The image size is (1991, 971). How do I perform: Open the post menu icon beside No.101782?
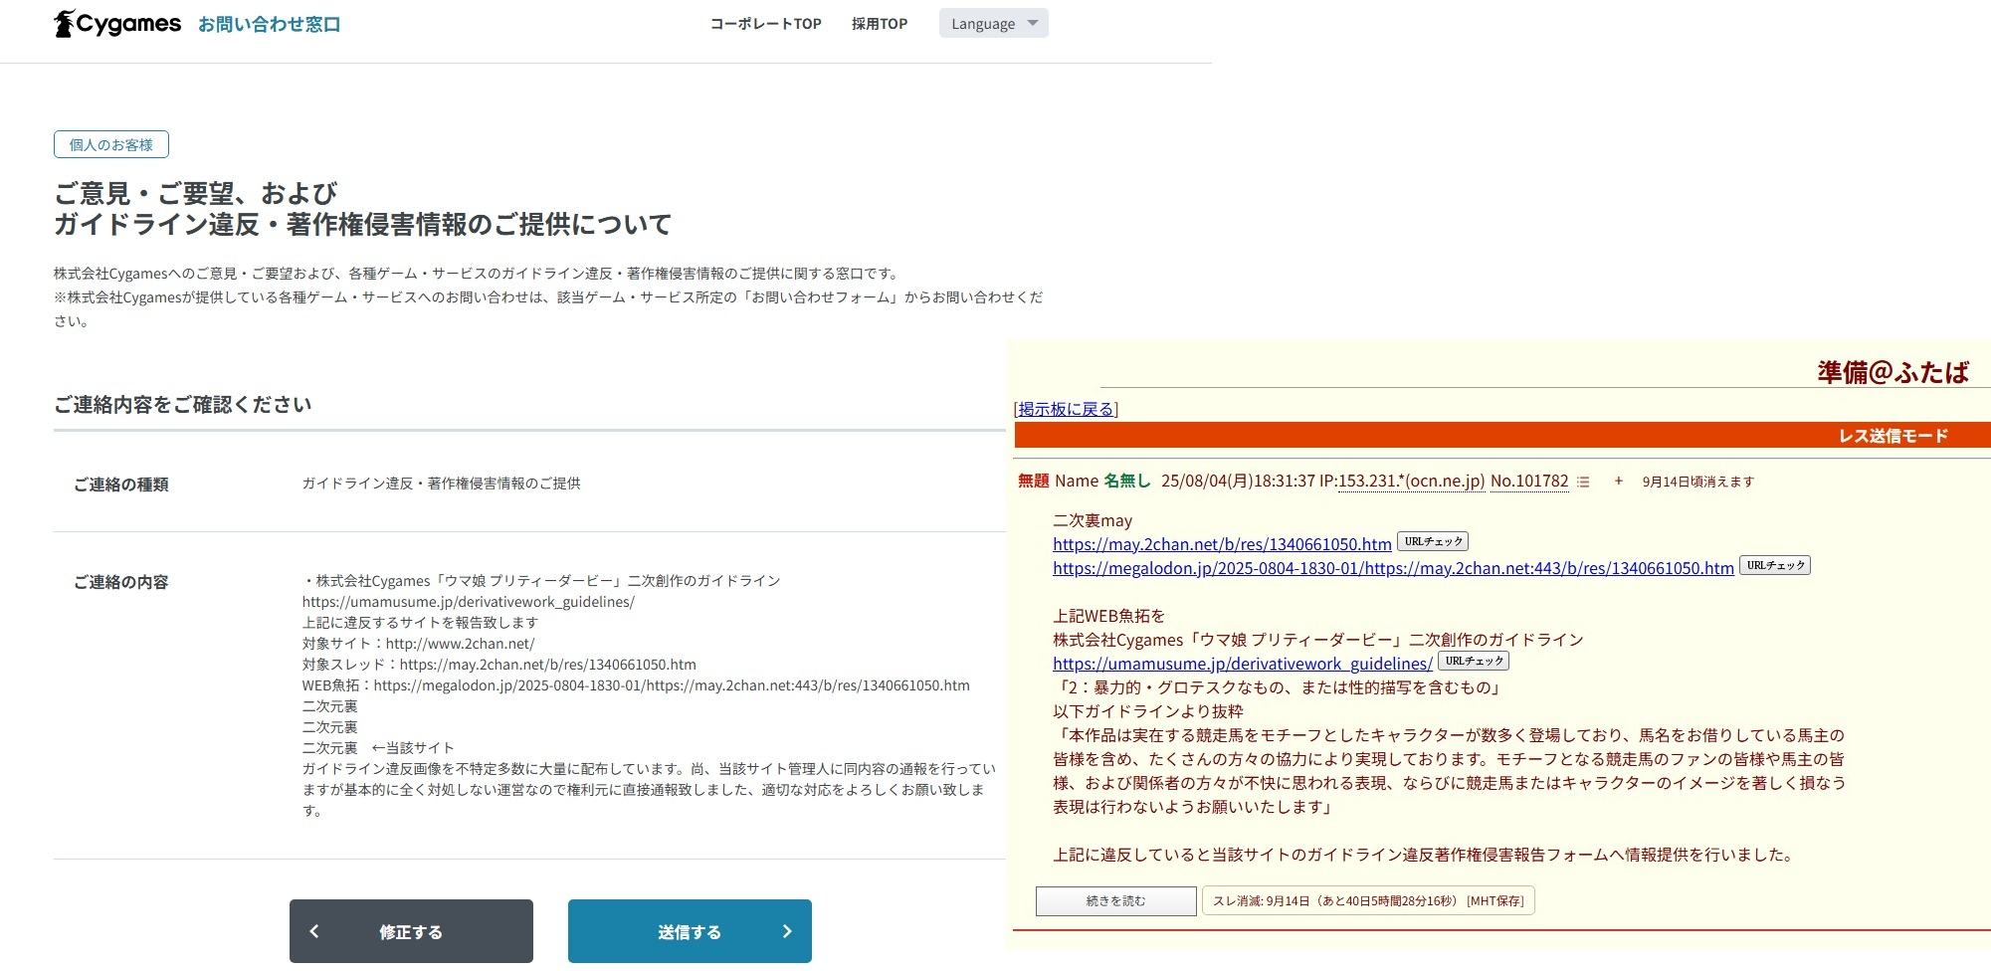click(1583, 482)
